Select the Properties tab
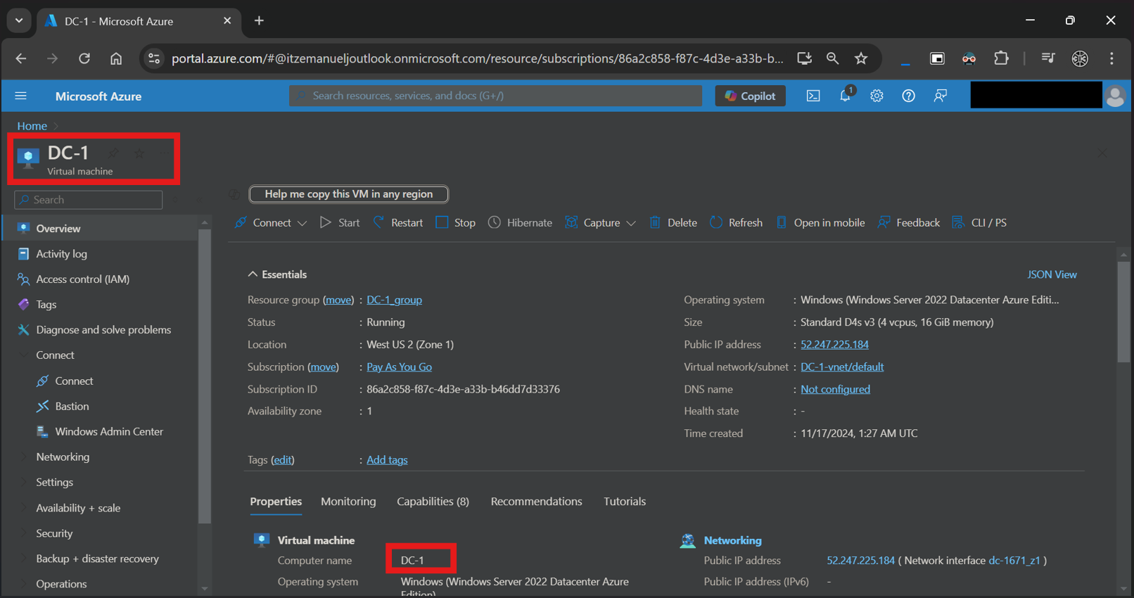Image resolution: width=1134 pixels, height=598 pixels. [x=276, y=502]
